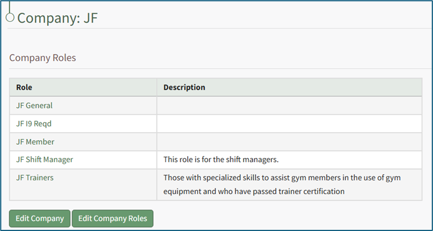
Task: Click the divider line below Company Roles heading
Action: tap(216, 69)
